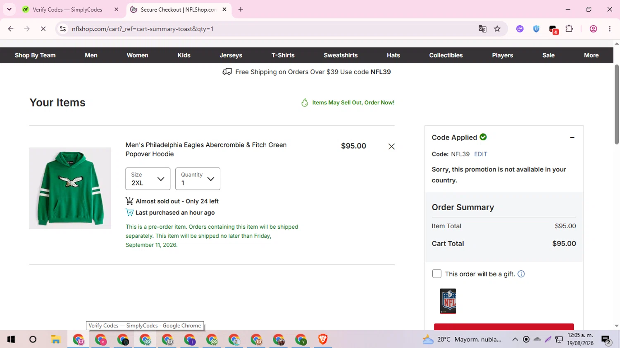Click EDIT next to code NFL39
Viewport: 620px width, 348px height.
click(x=481, y=154)
